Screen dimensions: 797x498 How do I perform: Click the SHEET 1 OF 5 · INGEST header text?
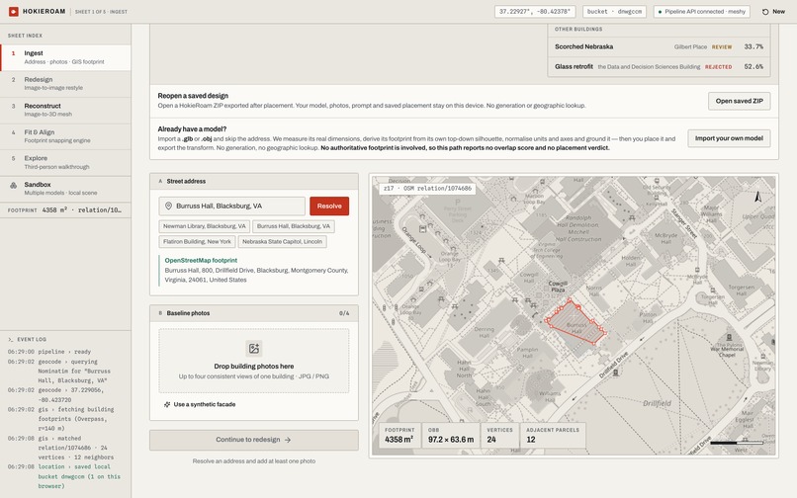click(x=101, y=12)
